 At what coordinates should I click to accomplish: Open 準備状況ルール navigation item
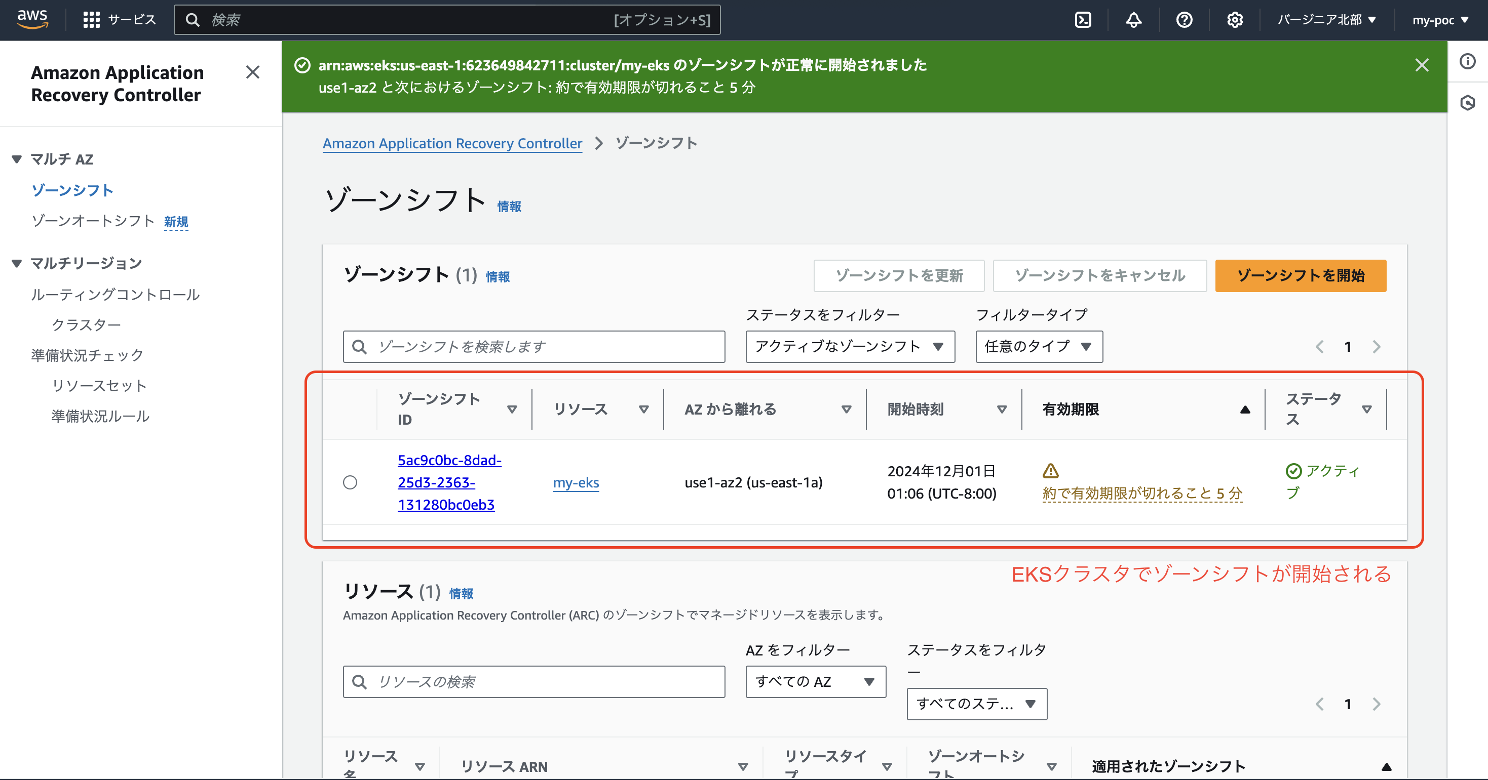coord(100,416)
